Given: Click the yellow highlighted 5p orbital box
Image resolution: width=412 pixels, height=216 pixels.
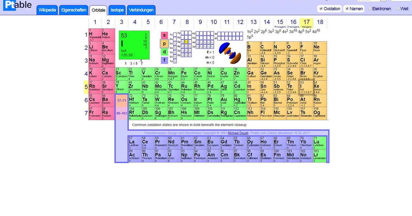Looking at the screenshot, I should point(186,42).
